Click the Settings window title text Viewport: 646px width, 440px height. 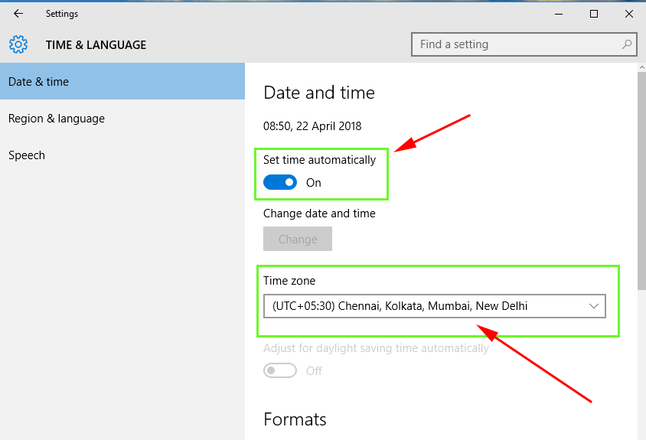point(62,14)
